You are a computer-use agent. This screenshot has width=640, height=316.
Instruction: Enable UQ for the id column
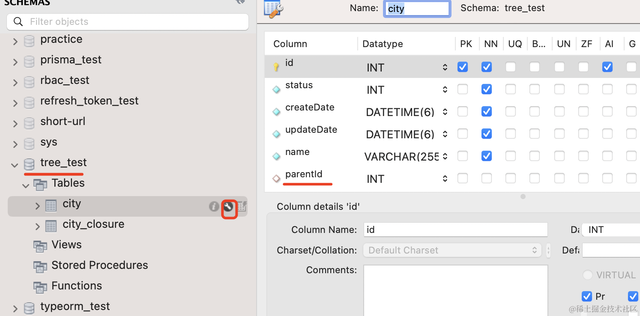tap(511, 67)
